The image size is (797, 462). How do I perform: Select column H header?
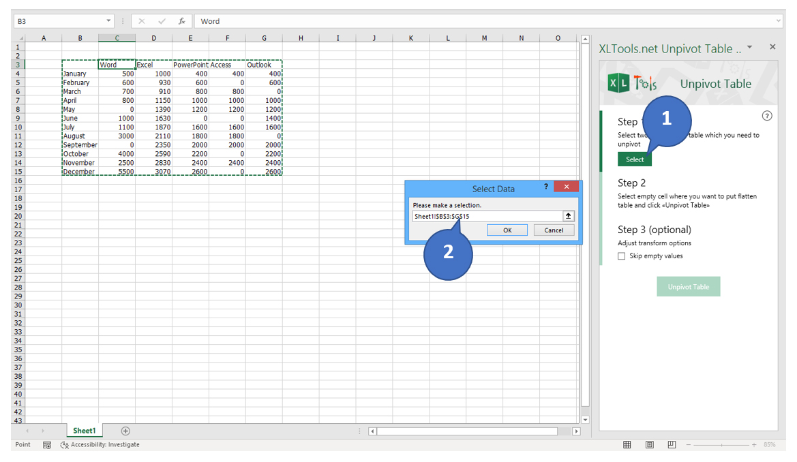[301, 38]
